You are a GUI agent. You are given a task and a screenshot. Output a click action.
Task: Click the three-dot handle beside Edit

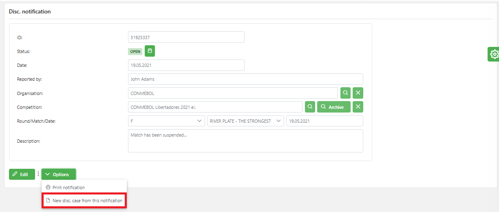[38, 174]
